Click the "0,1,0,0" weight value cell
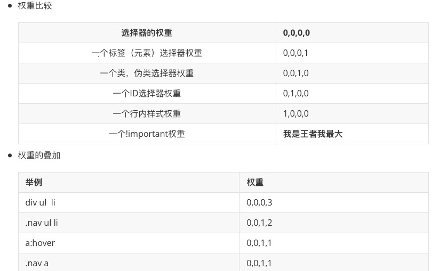Viewport: 447px width, 271px height. point(296,94)
